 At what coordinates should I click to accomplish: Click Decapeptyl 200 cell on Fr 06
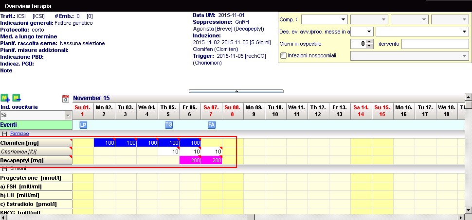190,160
